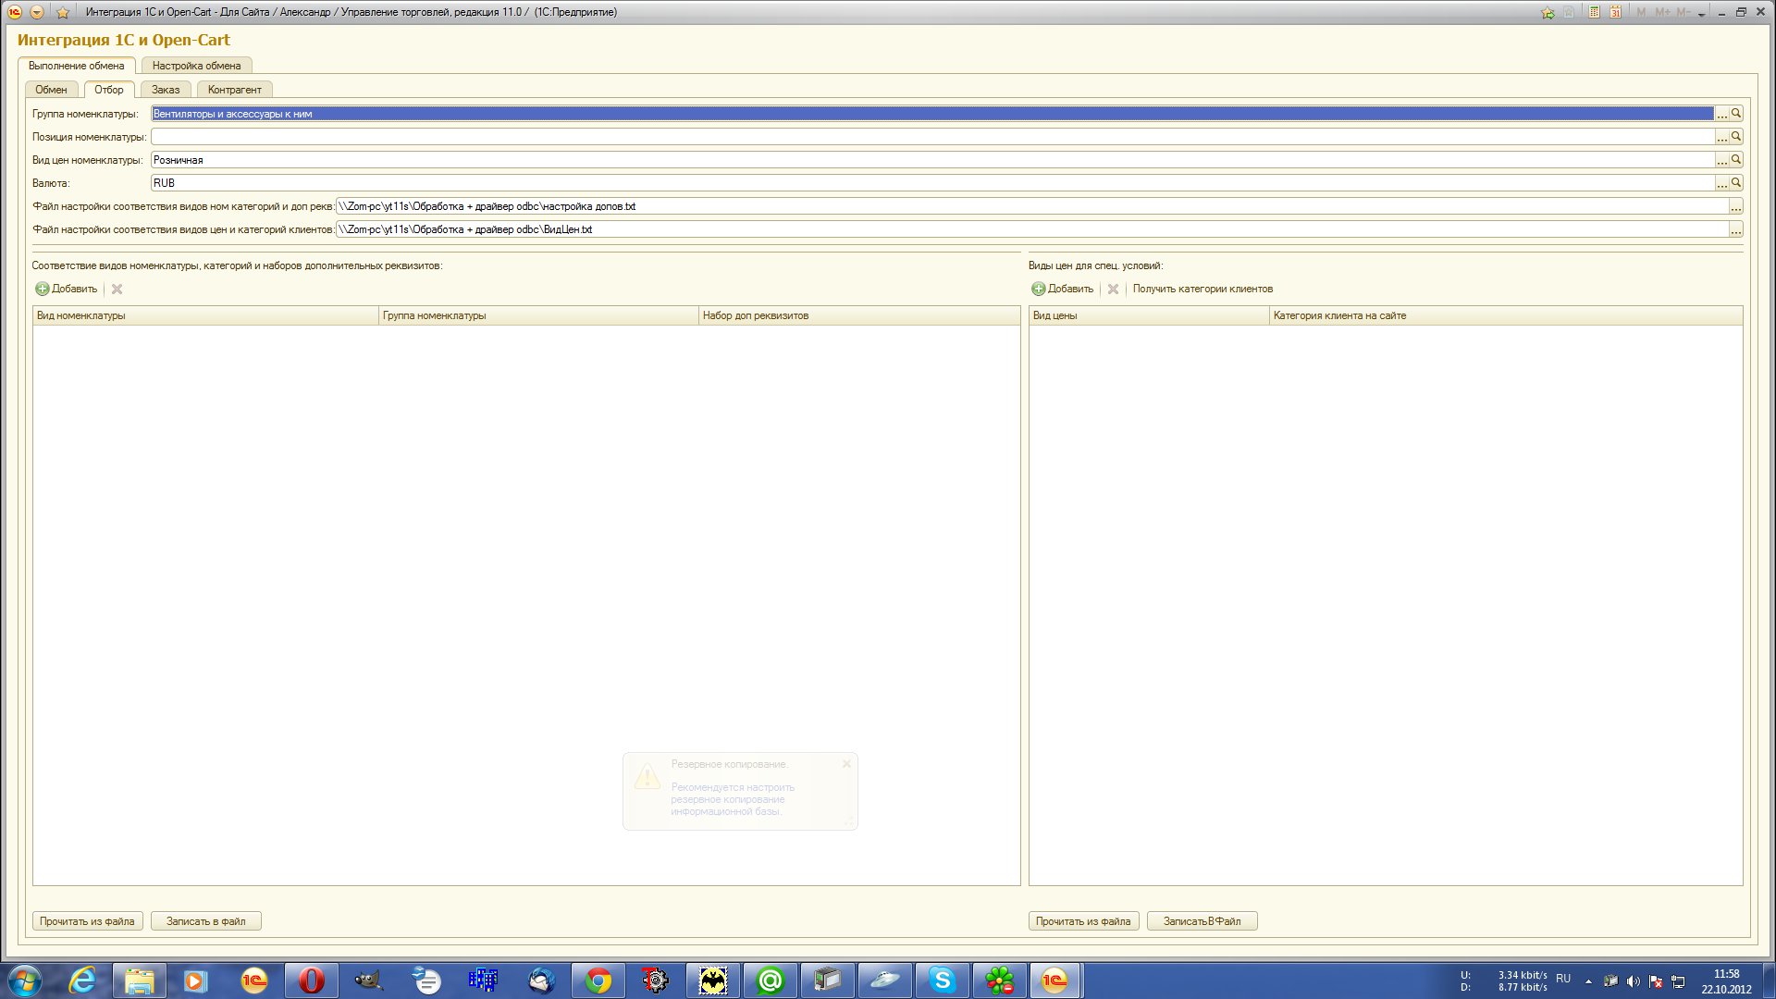Click delete icon in left table toolbar

(x=117, y=290)
